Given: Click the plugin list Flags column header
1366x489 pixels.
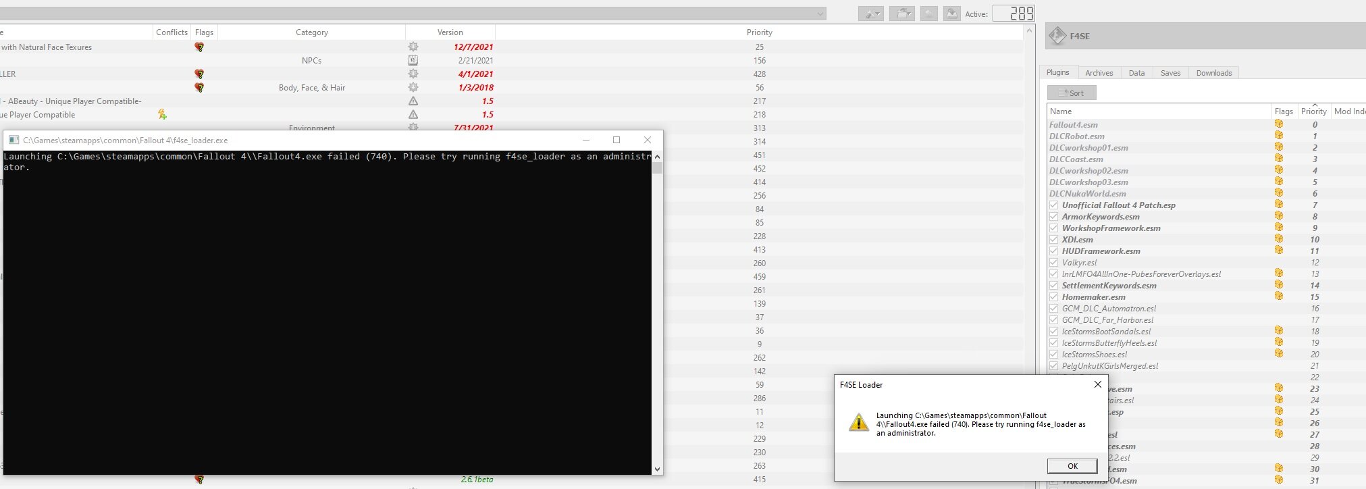Looking at the screenshot, I should pyautogui.click(x=1284, y=111).
